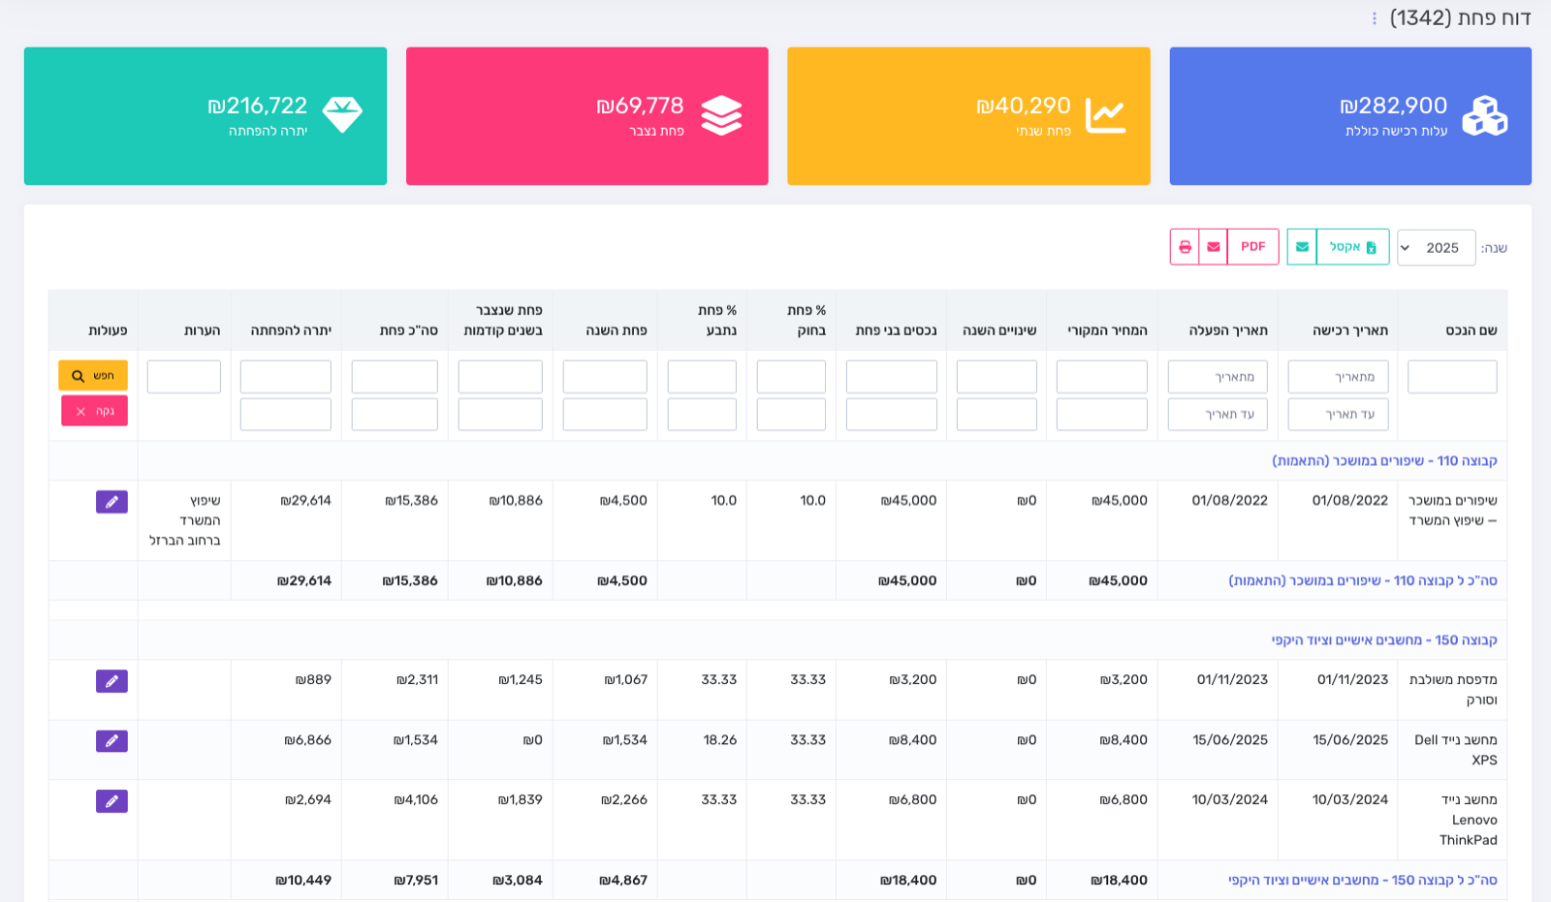Click the boxes icon on total cost card
This screenshot has width=1551, height=902.
(x=1484, y=116)
